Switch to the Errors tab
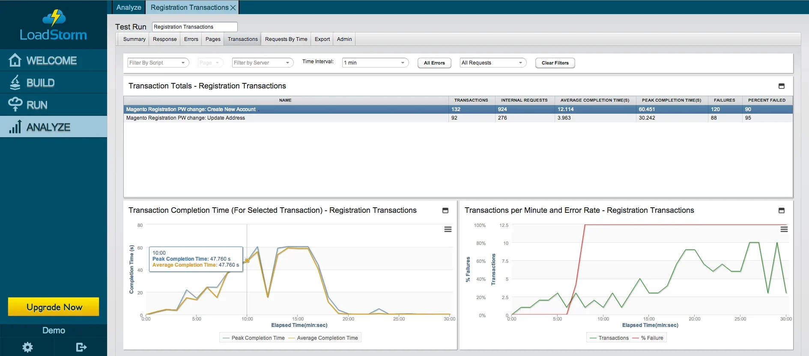This screenshot has width=809, height=356. [191, 39]
